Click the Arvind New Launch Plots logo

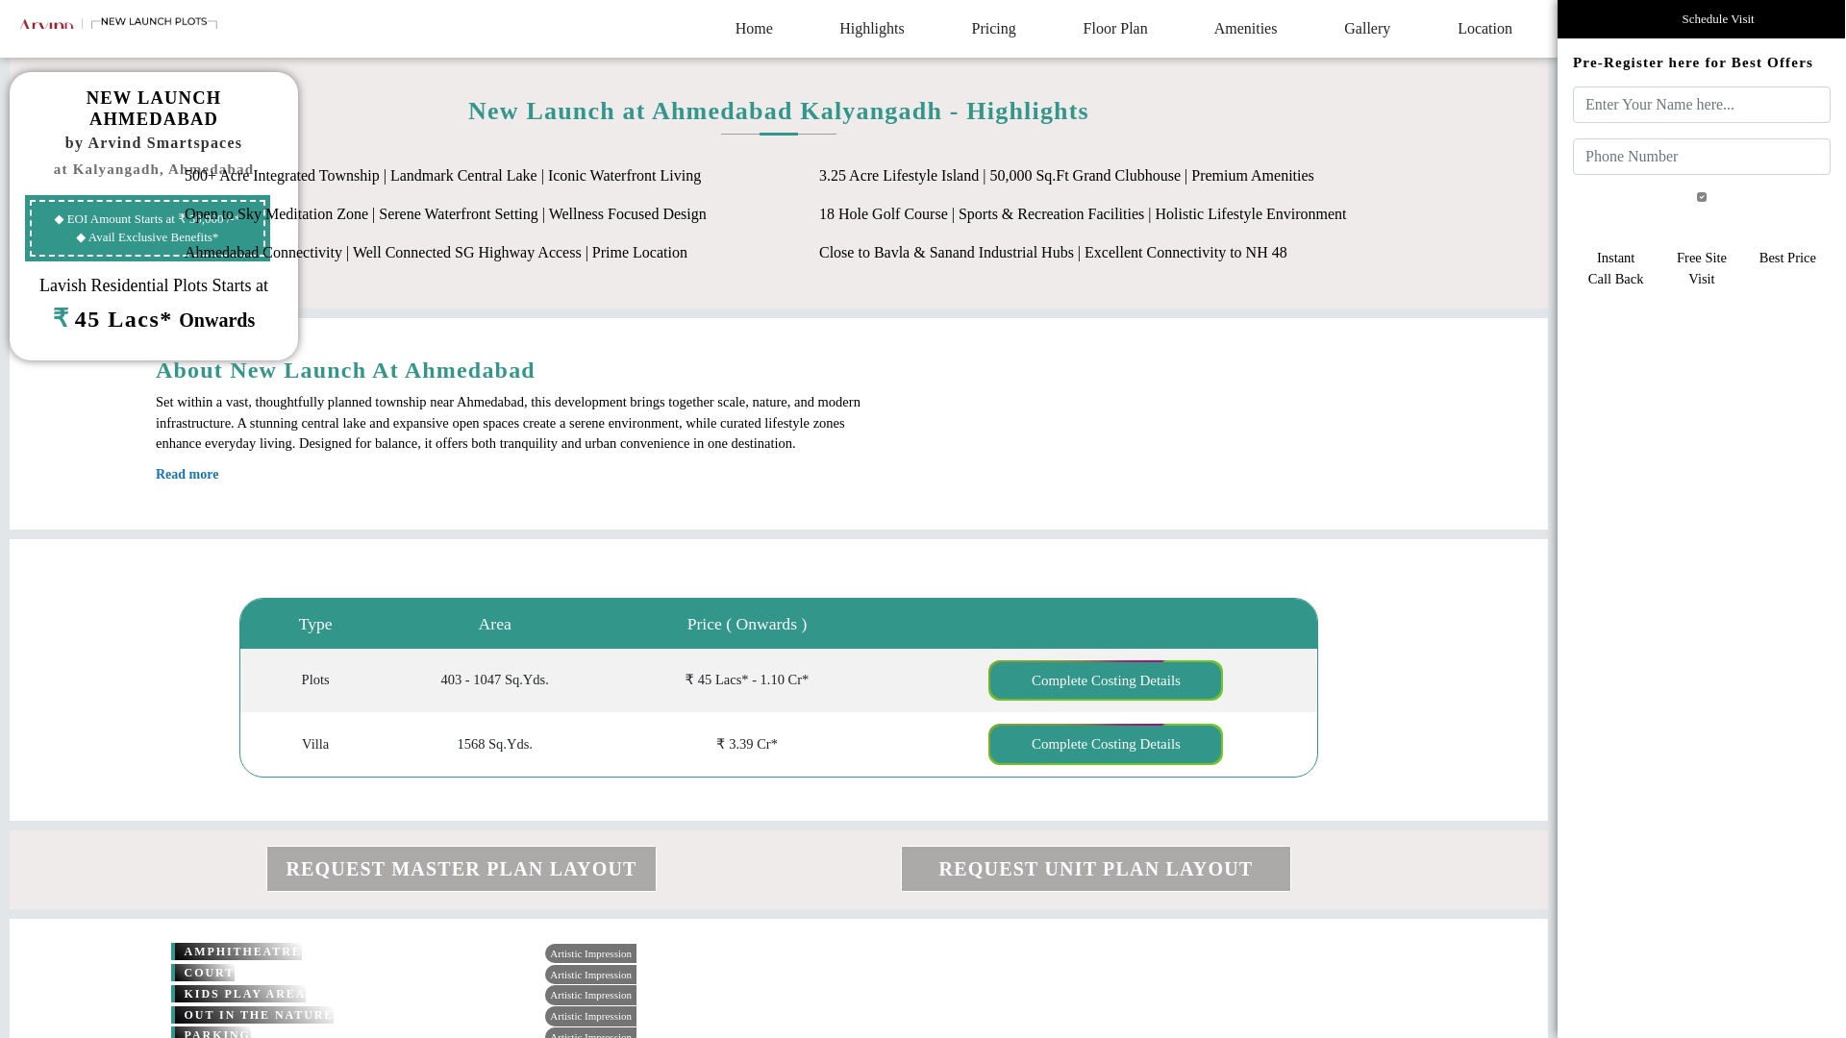[x=117, y=23]
